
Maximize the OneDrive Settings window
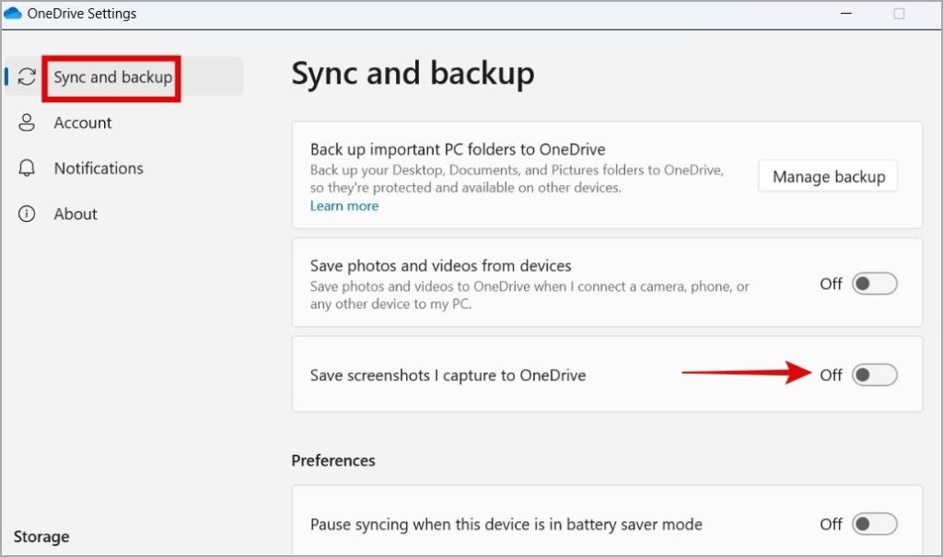click(899, 13)
